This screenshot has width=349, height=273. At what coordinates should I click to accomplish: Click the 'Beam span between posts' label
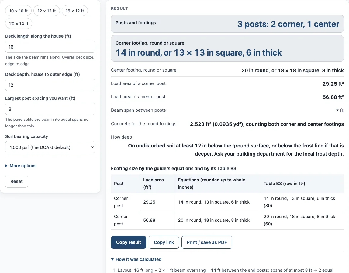coord(138,110)
